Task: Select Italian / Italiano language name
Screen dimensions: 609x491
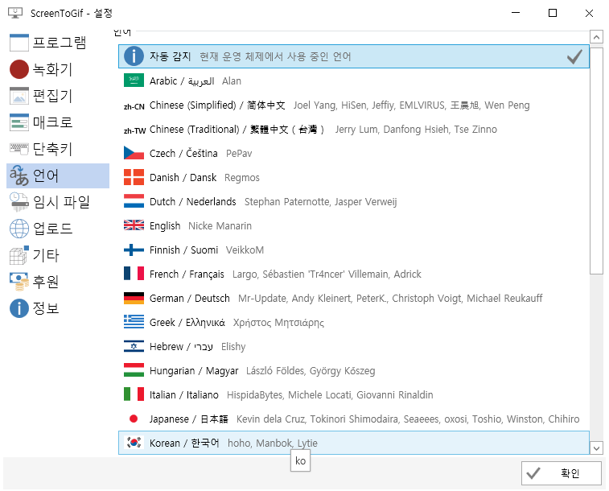Action: tap(184, 394)
